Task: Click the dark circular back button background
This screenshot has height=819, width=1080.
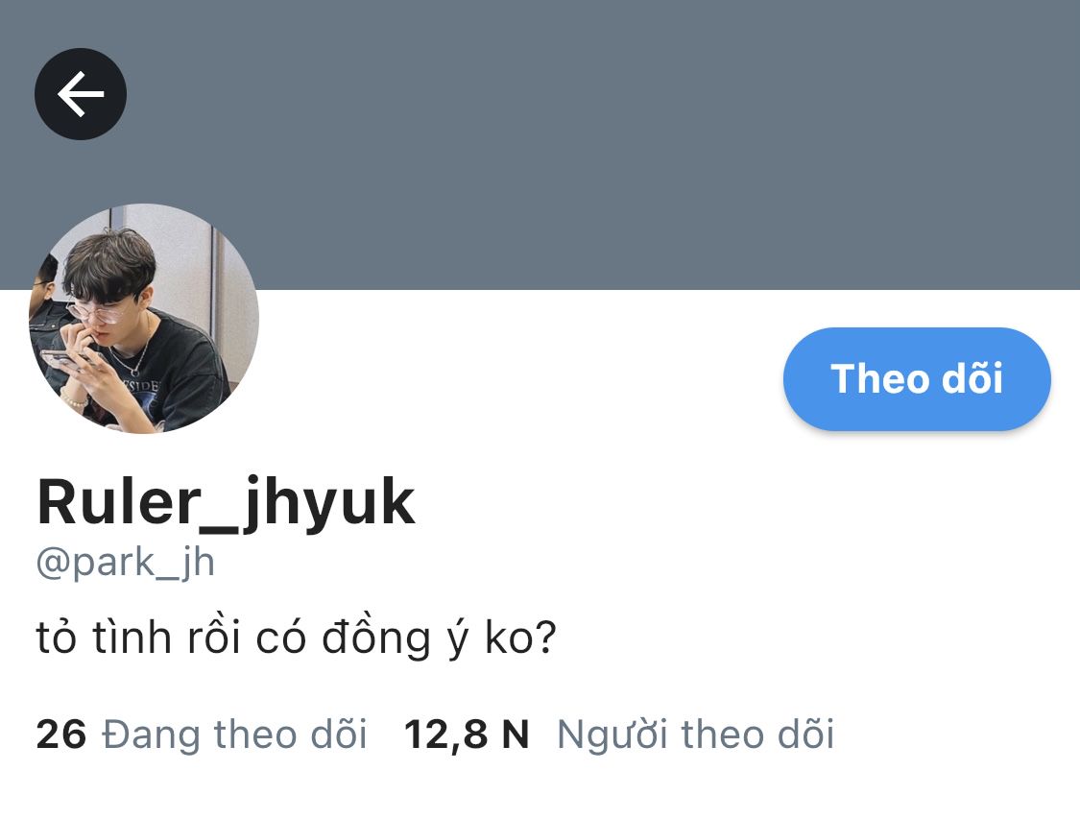Action: pyautogui.click(x=81, y=94)
